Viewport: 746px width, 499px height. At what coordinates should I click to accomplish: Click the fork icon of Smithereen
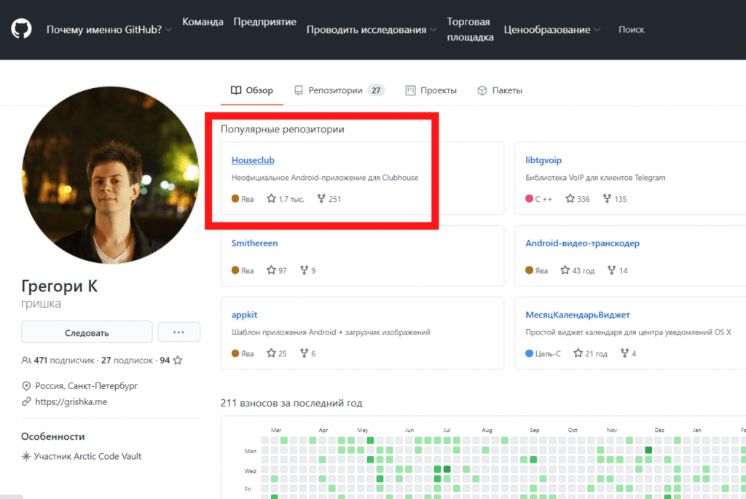click(304, 270)
